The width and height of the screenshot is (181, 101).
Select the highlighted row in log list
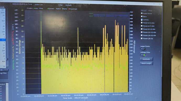(3, 40)
